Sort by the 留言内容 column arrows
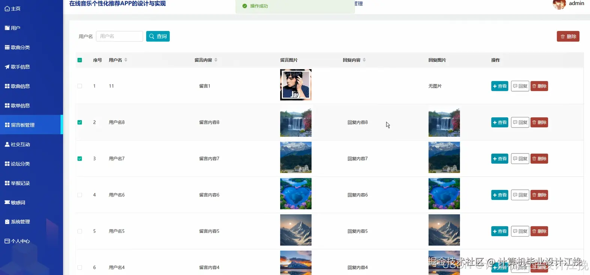590x275 pixels. 216,60
